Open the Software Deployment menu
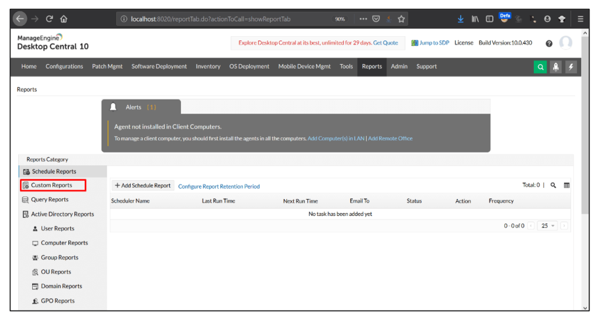This screenshot has width=598, height=321. point(159,67)
